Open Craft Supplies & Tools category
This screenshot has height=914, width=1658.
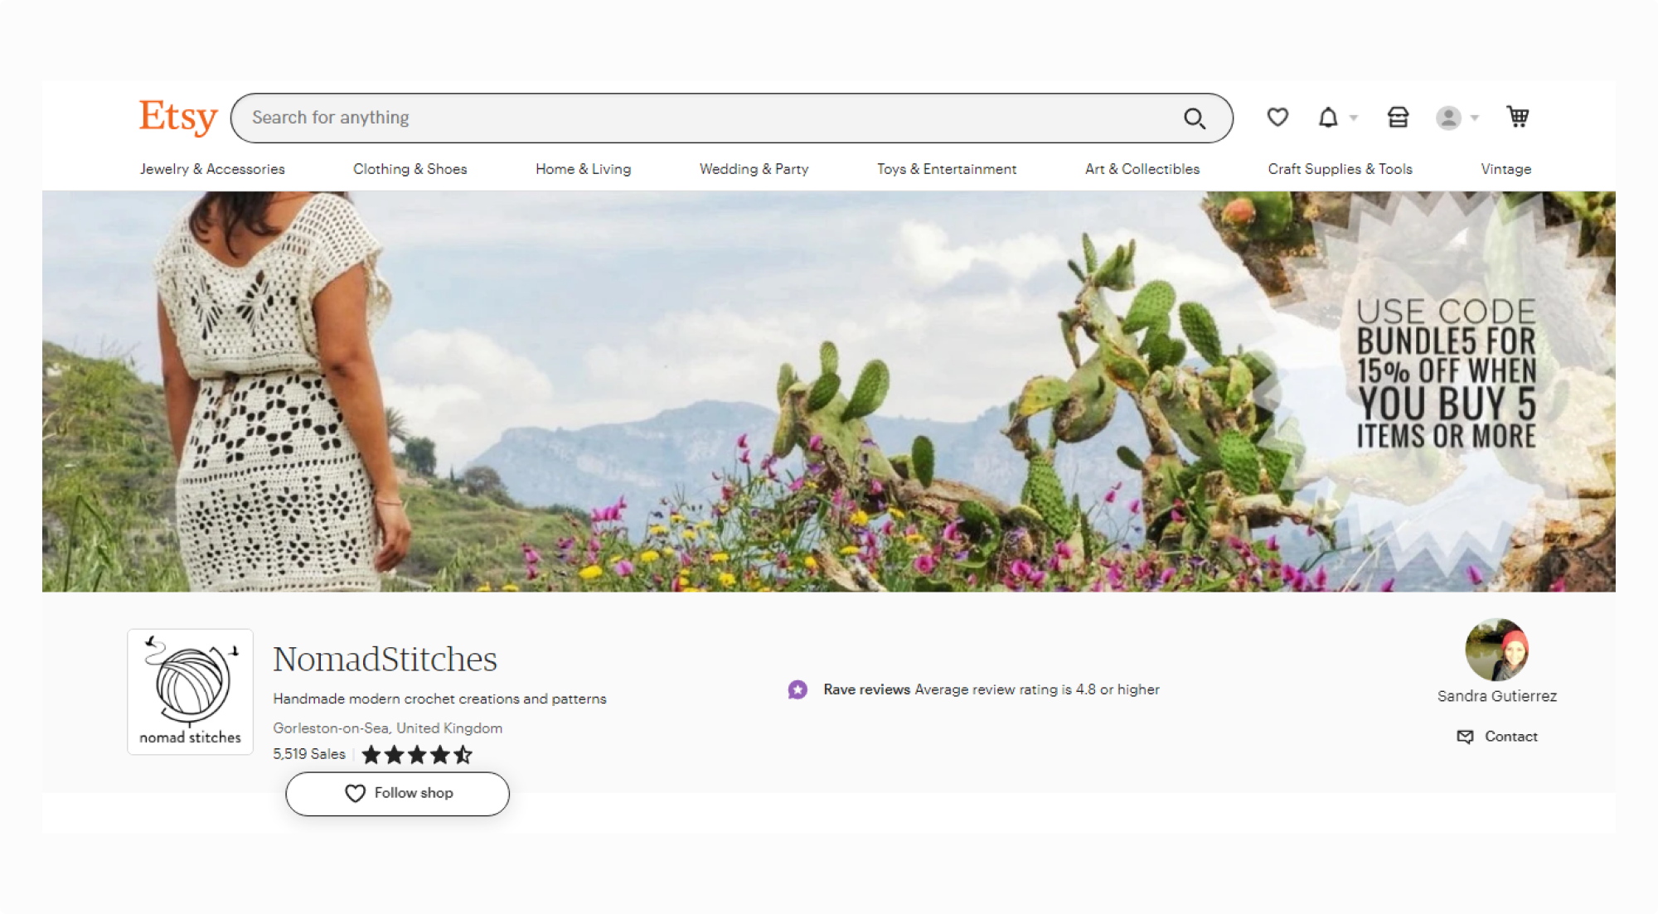(x=1340, y=169)
